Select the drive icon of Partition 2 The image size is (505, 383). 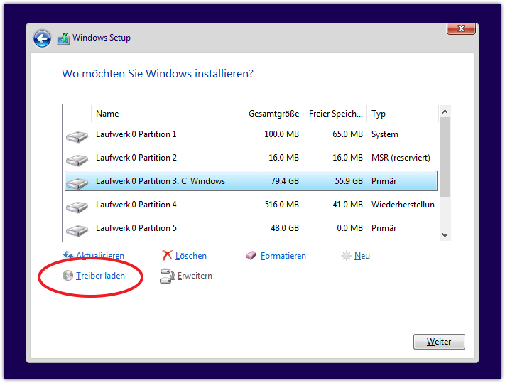tap(77, 160)
